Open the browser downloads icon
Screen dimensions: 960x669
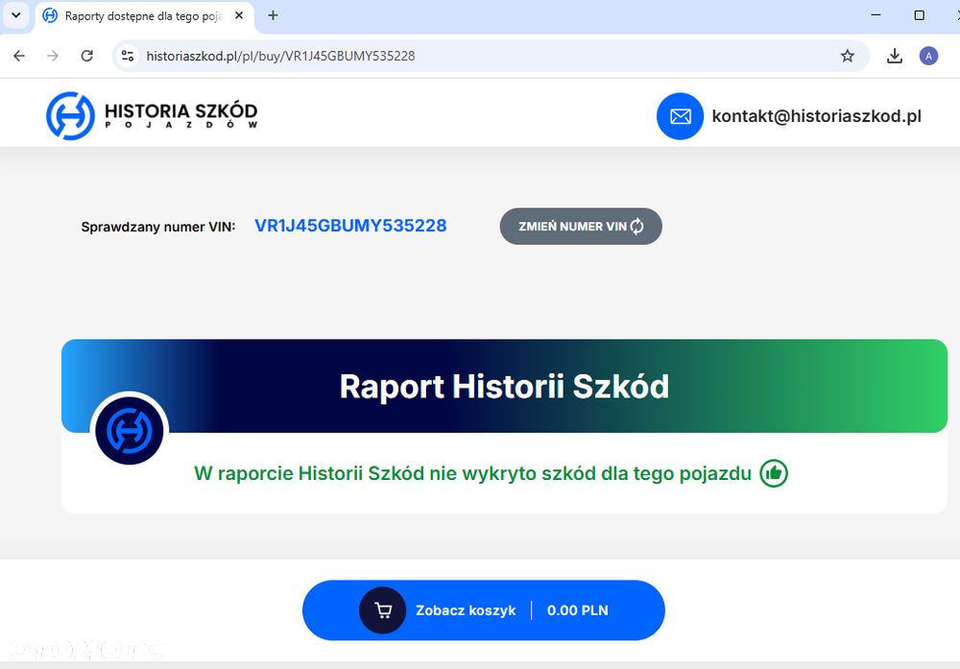pos(895,56)
